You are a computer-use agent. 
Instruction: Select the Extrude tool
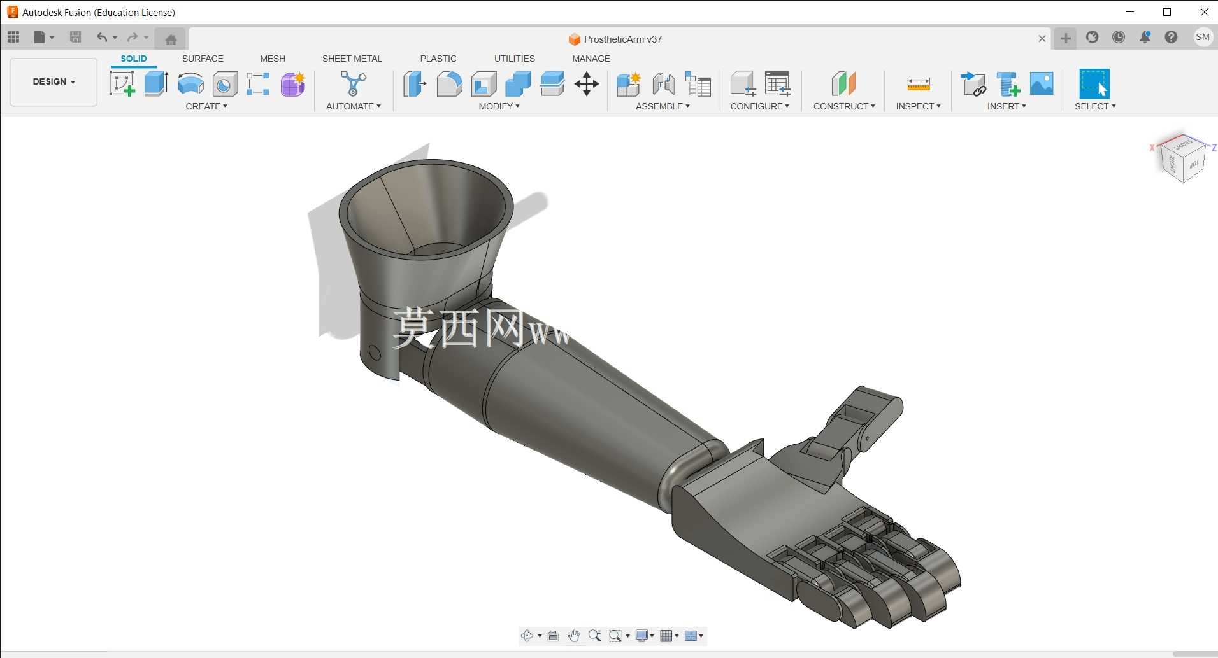point(156,84)
